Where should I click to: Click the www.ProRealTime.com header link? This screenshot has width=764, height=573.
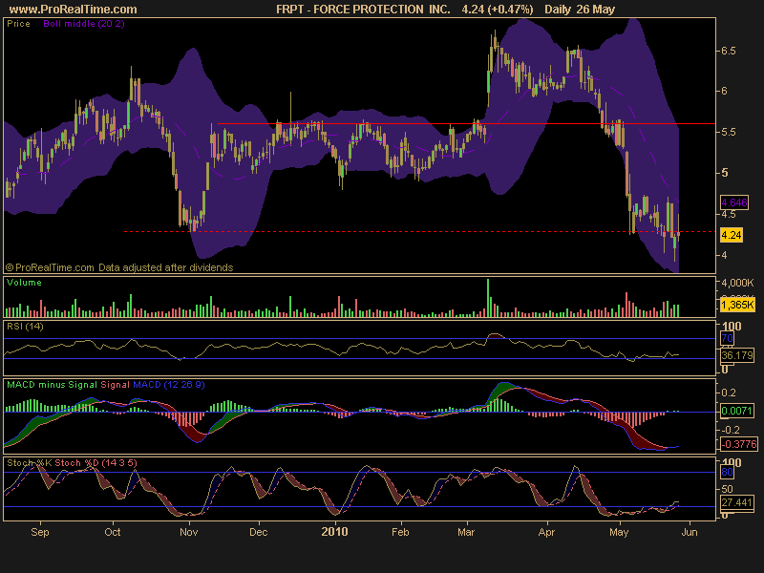pos(74,10)
